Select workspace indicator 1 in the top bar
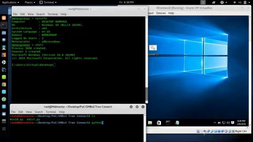Screen dimensions: 253x142 [x=203, y=2]
